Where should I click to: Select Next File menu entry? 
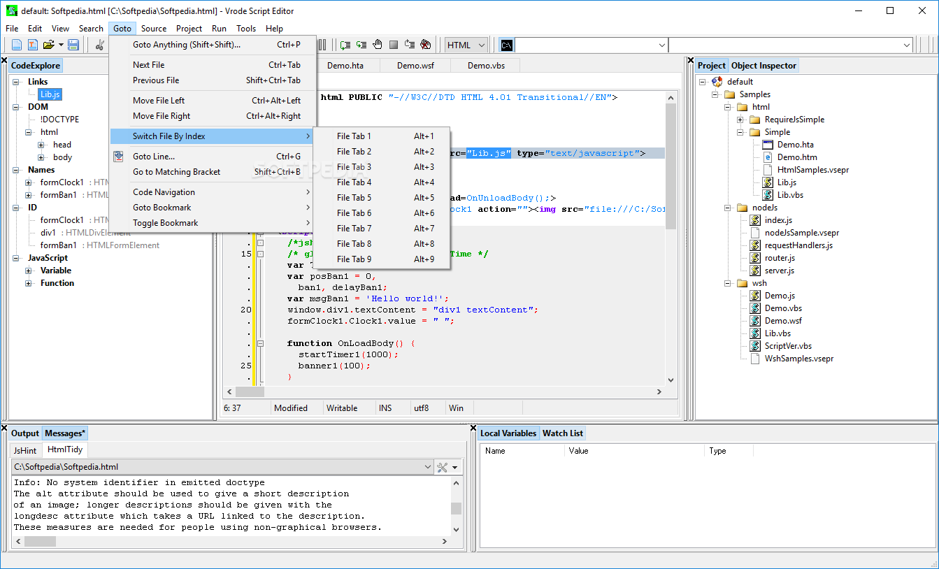point(213,65)
